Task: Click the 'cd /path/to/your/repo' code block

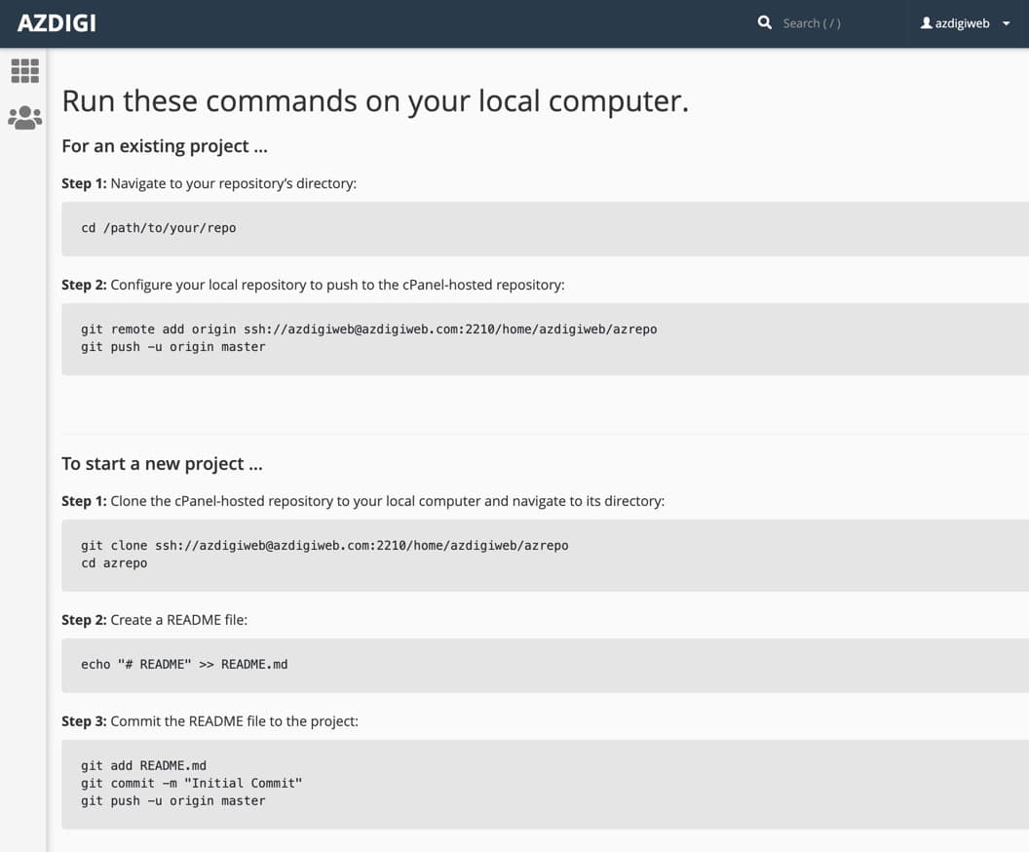Action: click(x=158, y=228)
